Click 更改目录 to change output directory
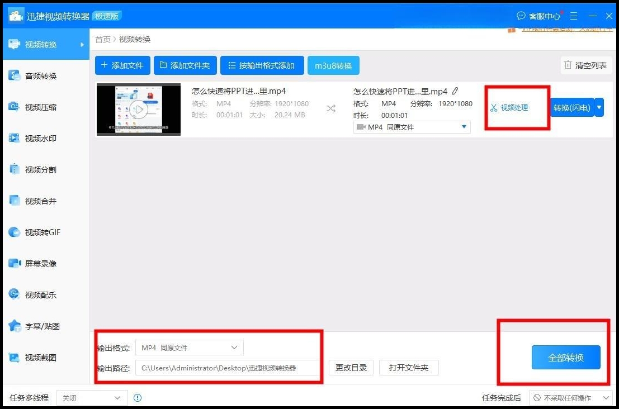Screen dimensions: 619x409 pyautogui.click(x=351, y=367)
